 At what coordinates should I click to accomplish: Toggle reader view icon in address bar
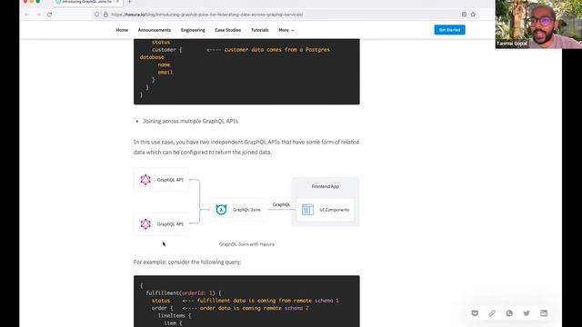click(464, 15)
